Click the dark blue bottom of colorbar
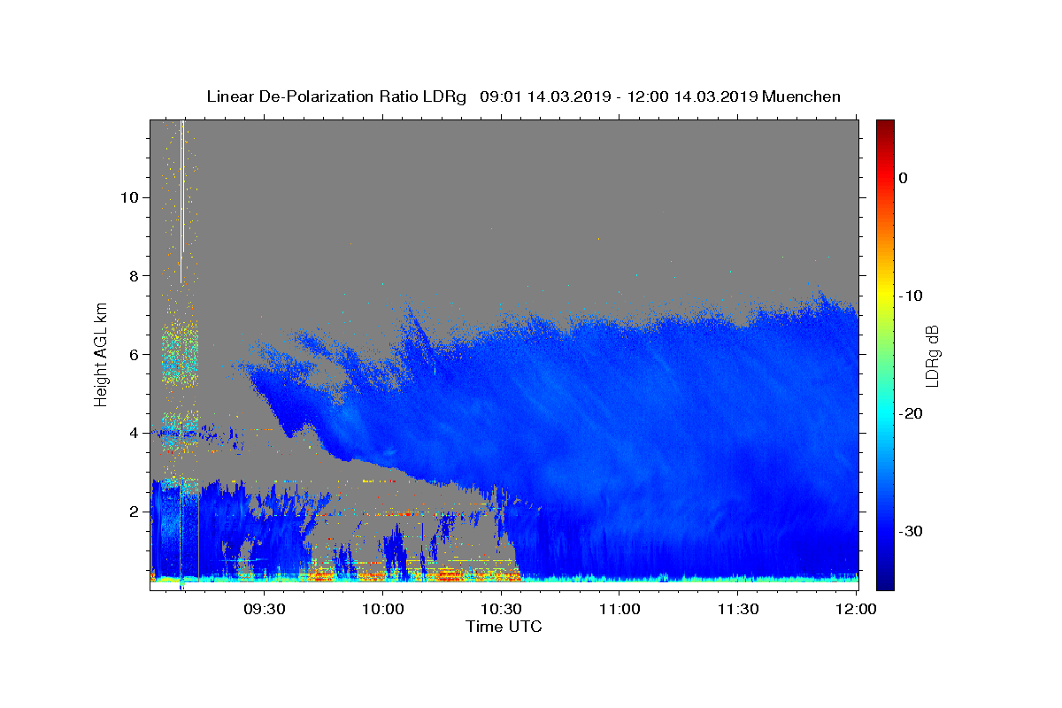Viewport: 1062px width, 708px height. pos(885,583)
